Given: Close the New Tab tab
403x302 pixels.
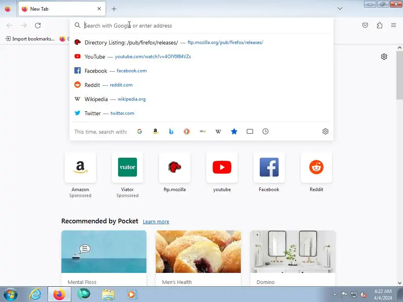Looking at the screenshot, I should [x=99, y=9].
